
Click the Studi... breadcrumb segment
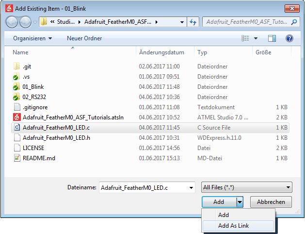tap(66, 22)
